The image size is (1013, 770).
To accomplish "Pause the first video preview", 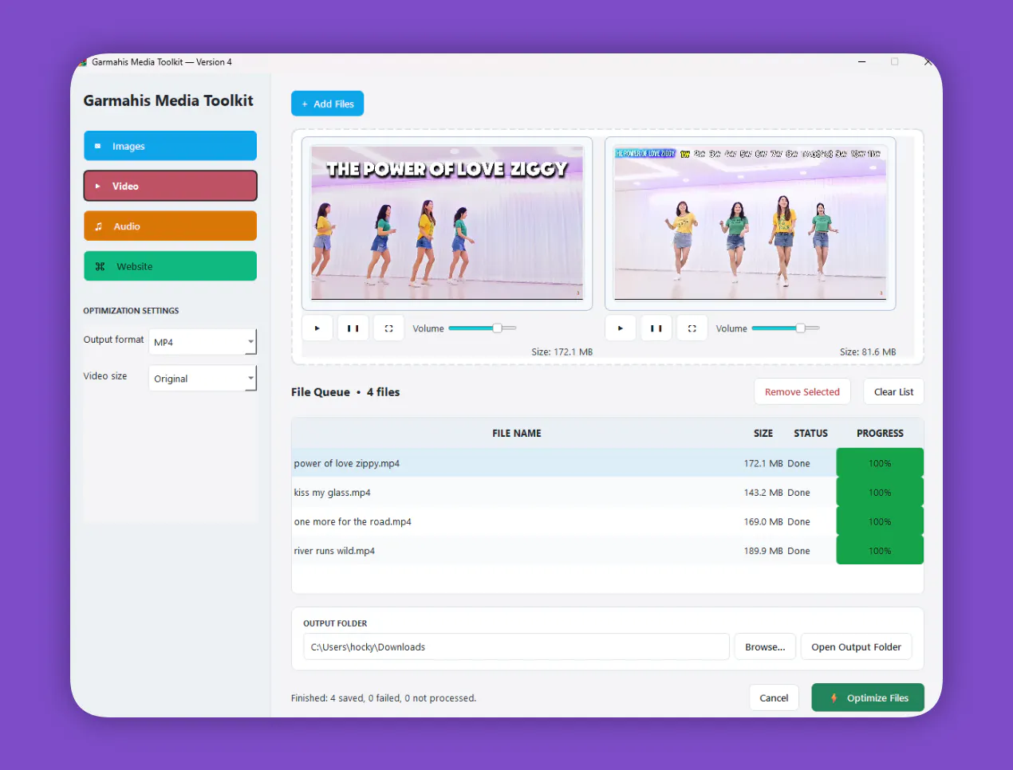I will pos(353,328).
